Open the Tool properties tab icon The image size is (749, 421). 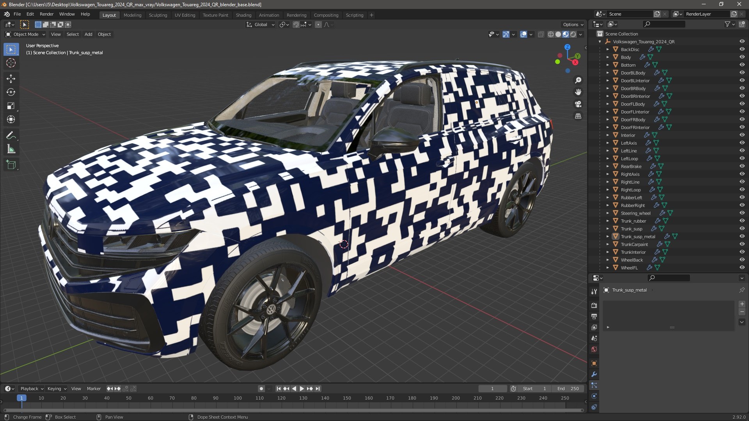coord(594,292)
